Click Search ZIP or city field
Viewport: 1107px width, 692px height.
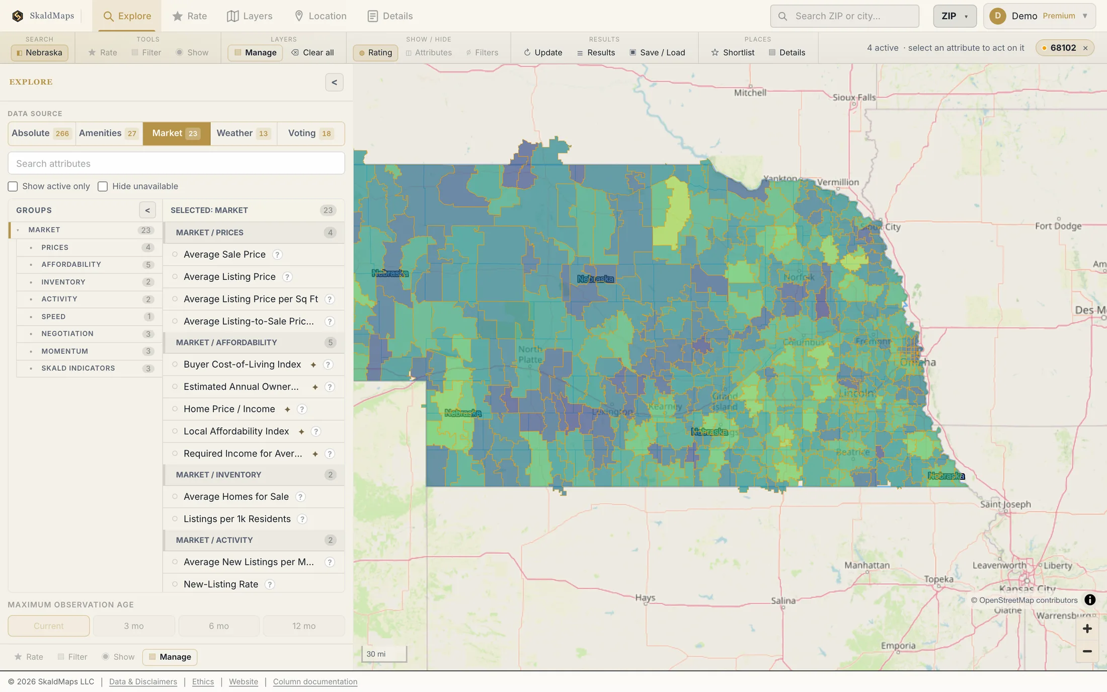pyautogui.click(x=844, y=16)
